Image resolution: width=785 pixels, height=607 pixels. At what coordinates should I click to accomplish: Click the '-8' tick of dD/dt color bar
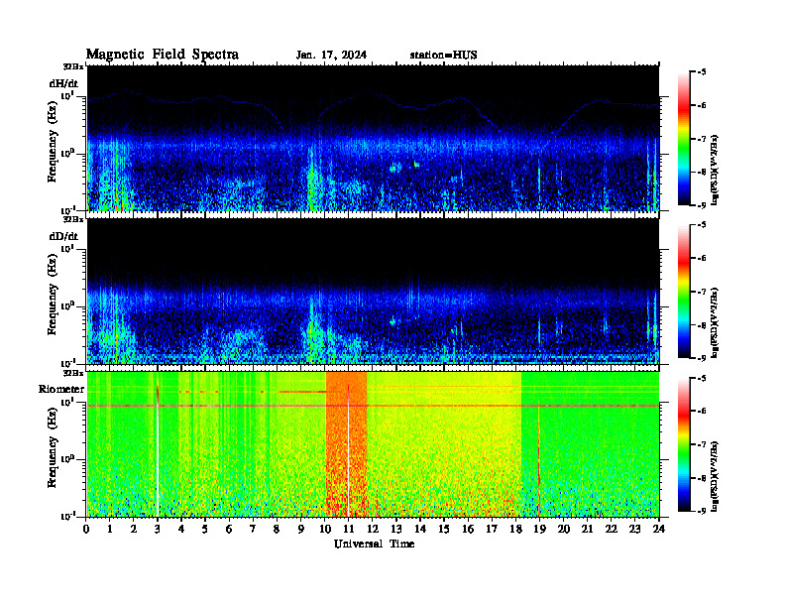click(x=702, y=325)
